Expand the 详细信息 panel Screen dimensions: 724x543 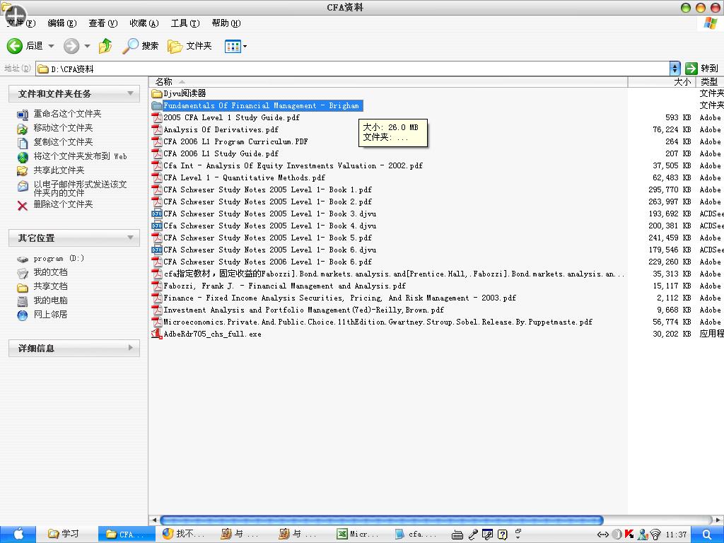pyautogui.click(x=131, y=348)
